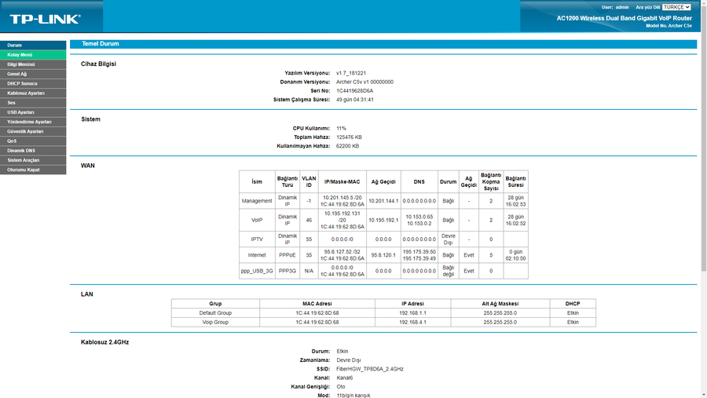Click Bağlantı Kopma Sayısı column header

491,182
